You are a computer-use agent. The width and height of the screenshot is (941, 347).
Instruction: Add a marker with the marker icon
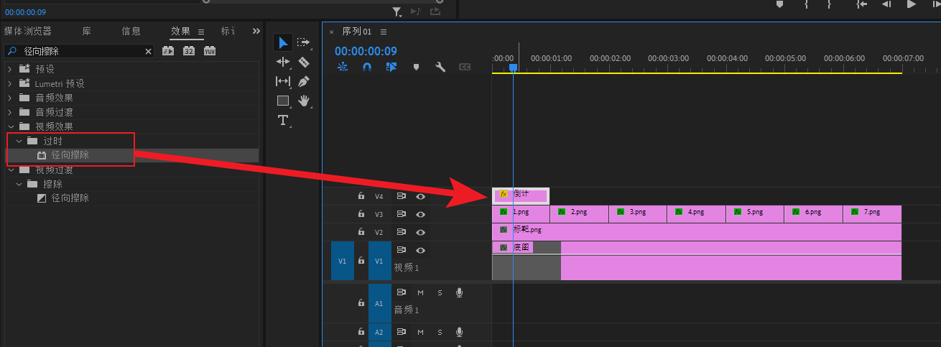coord(415,67)
